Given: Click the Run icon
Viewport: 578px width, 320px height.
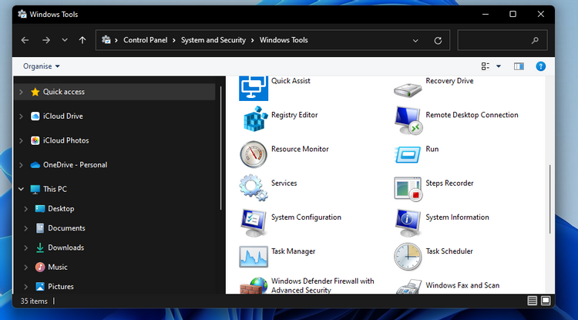Looking at the screenshot, I should coord(408,154).
